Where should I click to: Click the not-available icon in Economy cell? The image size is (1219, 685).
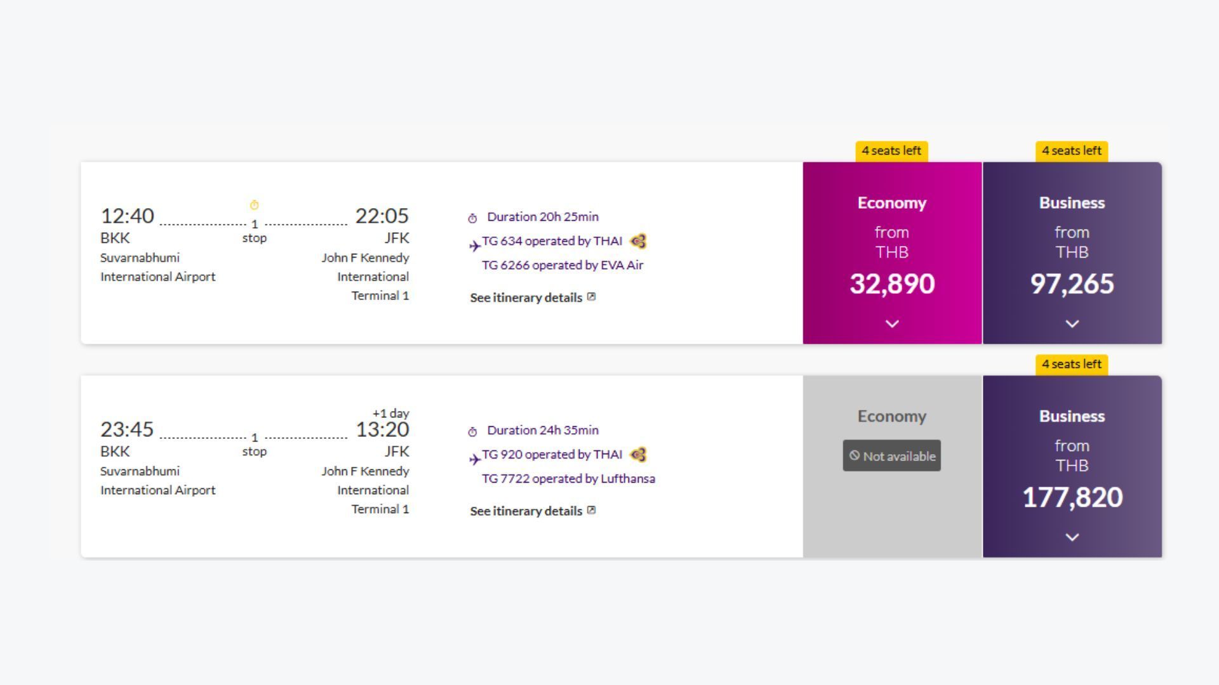coord(855,455)
